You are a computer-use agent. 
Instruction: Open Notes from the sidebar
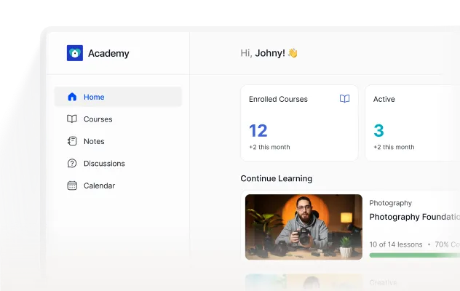118,141
